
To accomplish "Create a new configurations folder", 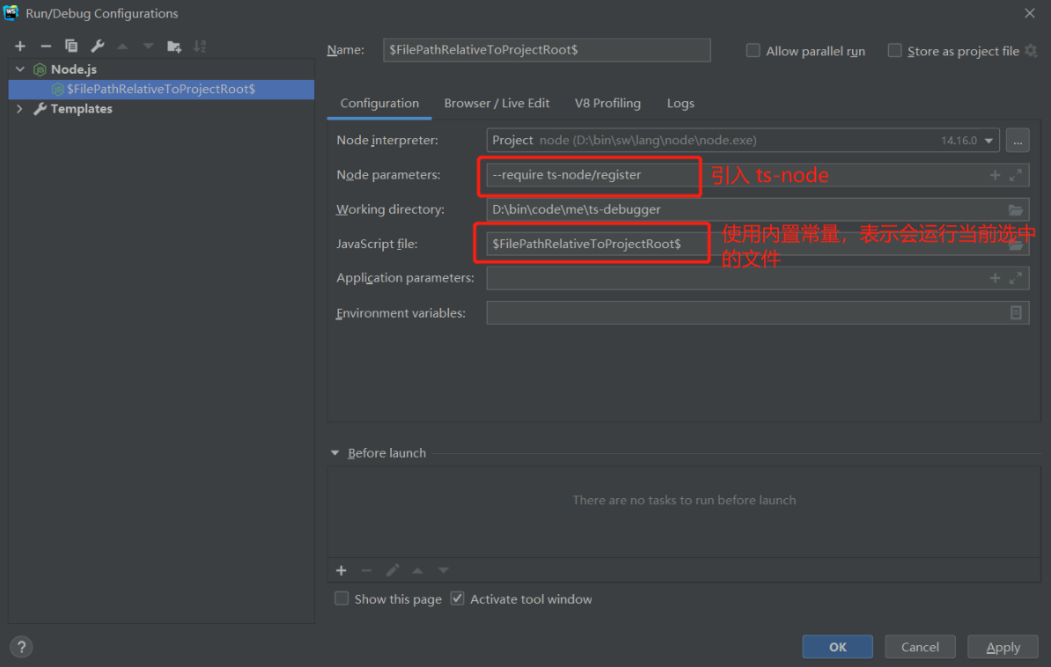I will (x=173, y=46).
